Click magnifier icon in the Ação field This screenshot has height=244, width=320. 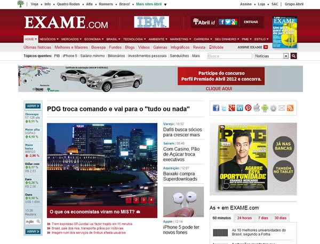tap(38, 222)
